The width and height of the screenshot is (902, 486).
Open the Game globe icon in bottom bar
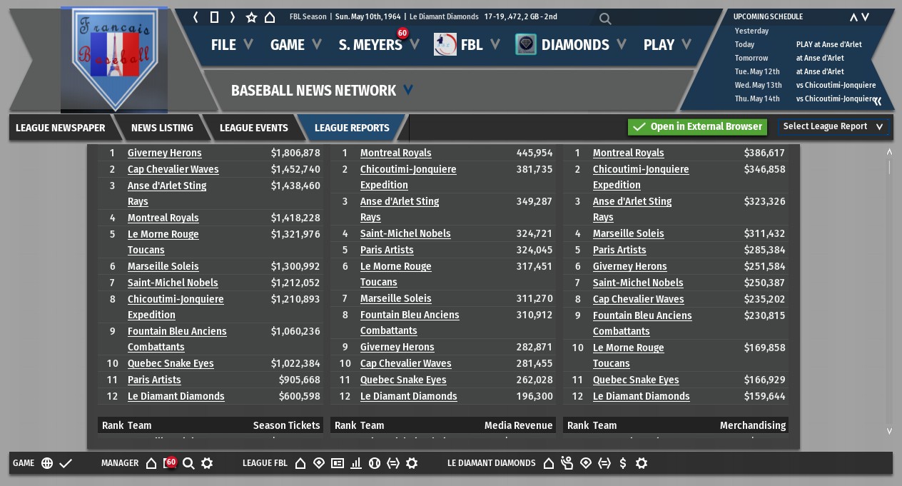click(x=47, y=463)
